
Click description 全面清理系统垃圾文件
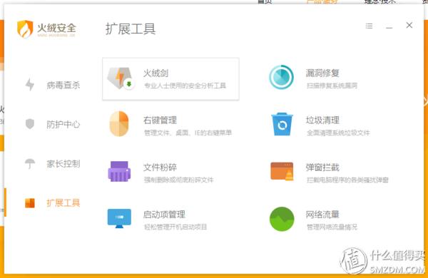point(338,133)
